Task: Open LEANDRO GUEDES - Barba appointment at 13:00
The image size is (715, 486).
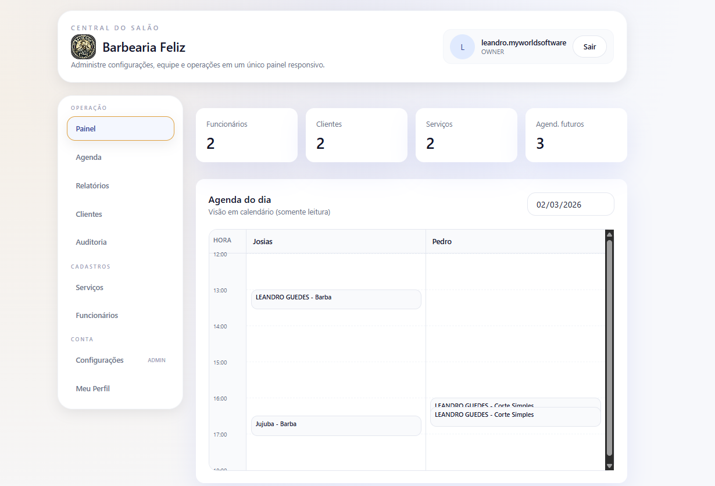Action: click(335, 299)
